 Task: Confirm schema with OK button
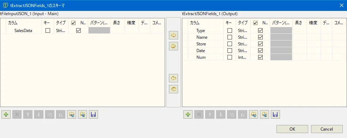(292, 129)
